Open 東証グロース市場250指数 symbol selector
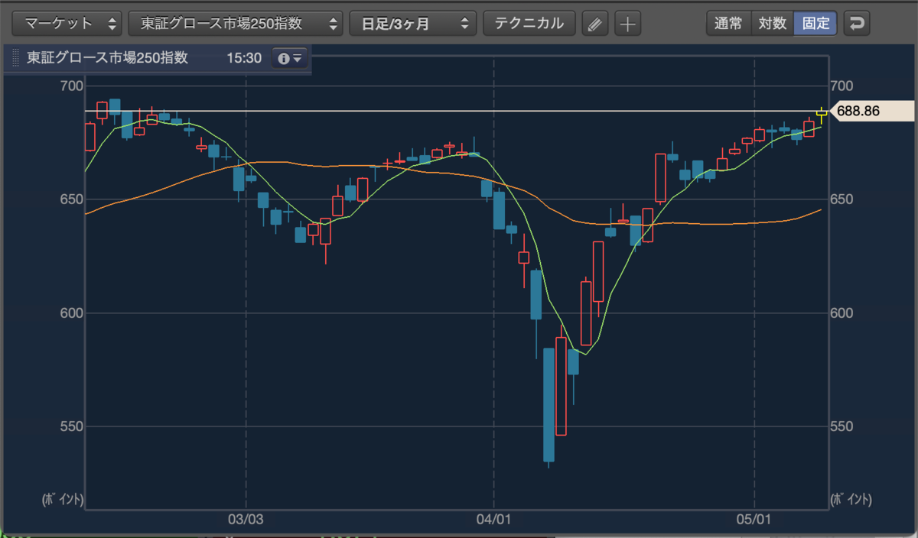Image resolution: width=918 pixels, height=538 pixels. 235,24
